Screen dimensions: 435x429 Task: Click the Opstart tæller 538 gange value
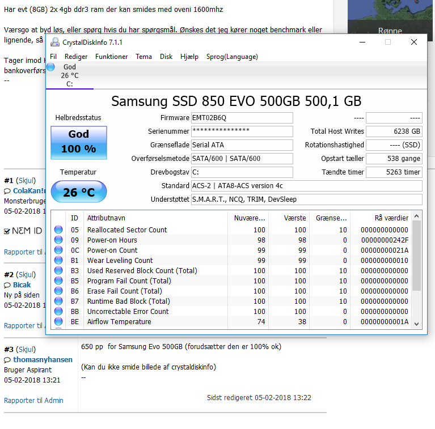[x=394, y=159]
